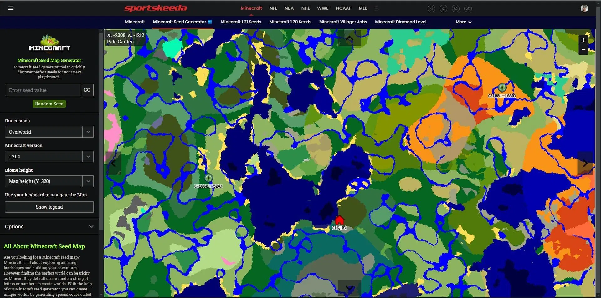This screenshot has width=601, height=298.
Task: Switch to the Minecraft subnav tab
Action: coord(135,22)
